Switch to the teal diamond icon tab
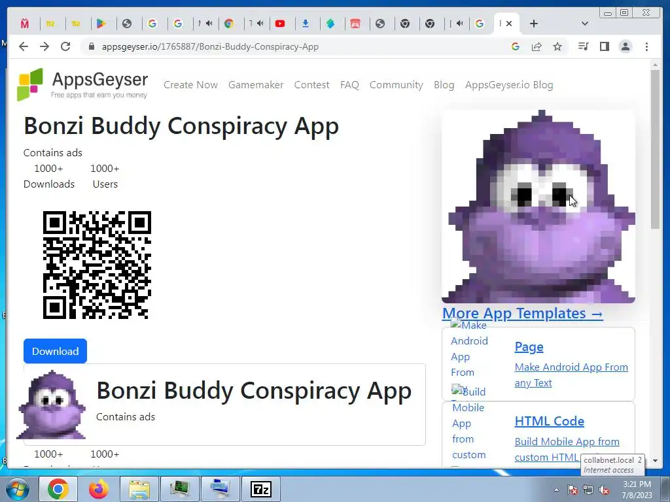The height and width of the screenshot is (502, 670). [330, 24]
